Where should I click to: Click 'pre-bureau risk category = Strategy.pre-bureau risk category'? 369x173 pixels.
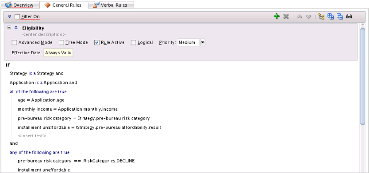[84, 118]
